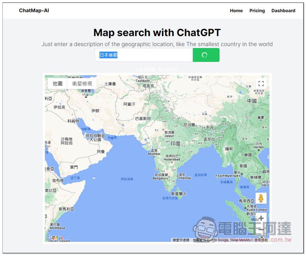Click the 馬來西亞 label on the map
This screenshot has height=256, width=306.
click(247, 201)
